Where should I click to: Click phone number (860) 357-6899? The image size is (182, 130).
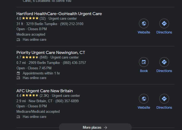pyautogui.click(x=67, y=101)
